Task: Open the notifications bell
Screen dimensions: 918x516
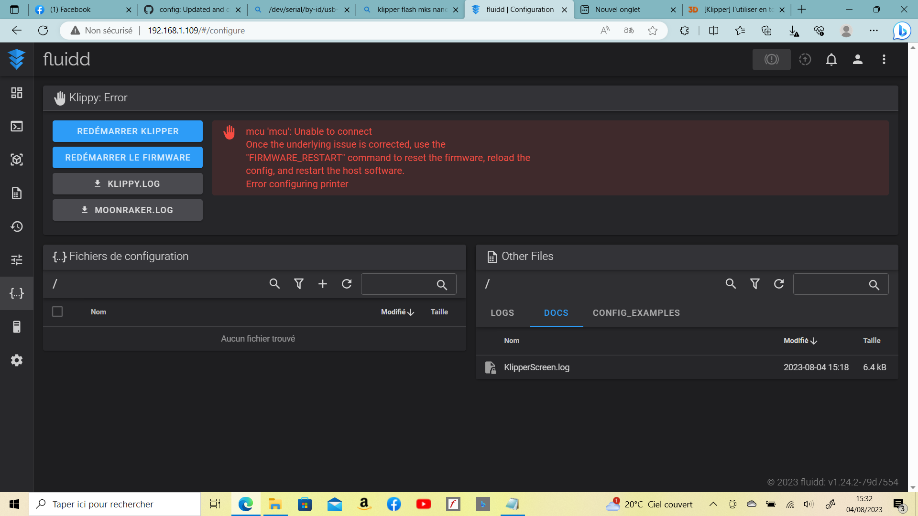Action: pos(831,59)
